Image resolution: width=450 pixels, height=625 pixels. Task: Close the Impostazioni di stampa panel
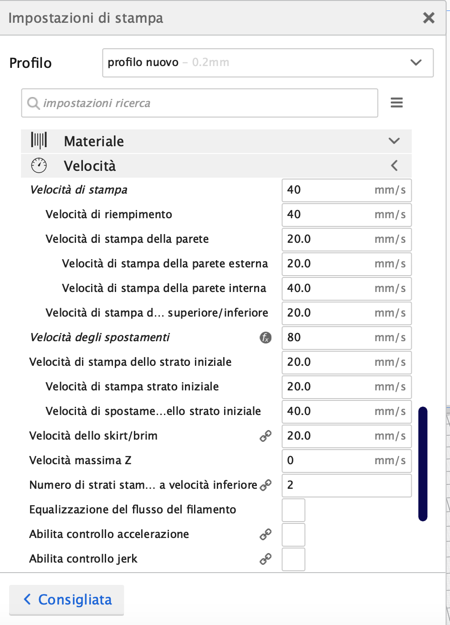tap(429, 18)
